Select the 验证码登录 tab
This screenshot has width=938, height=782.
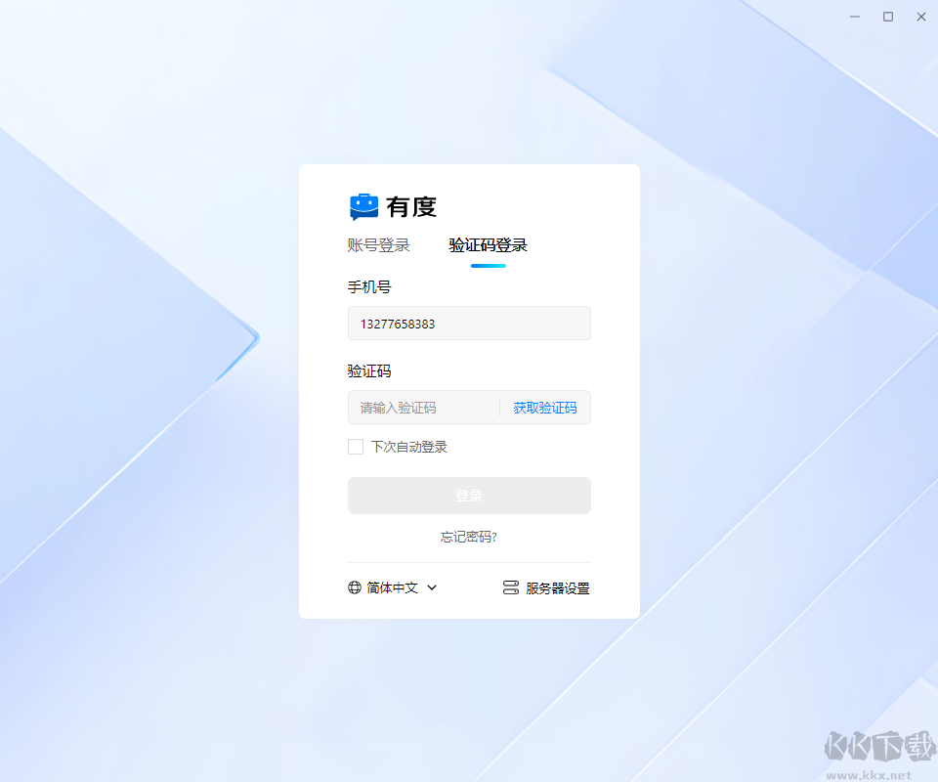pos(489,245)
